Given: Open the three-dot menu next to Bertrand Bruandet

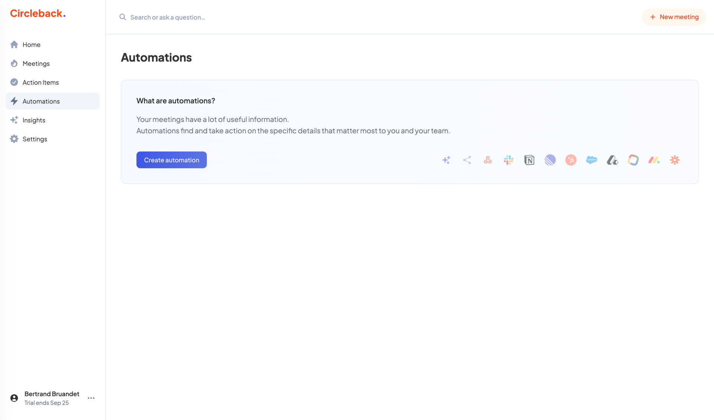Looking at the screenshot, I should 91,398.
